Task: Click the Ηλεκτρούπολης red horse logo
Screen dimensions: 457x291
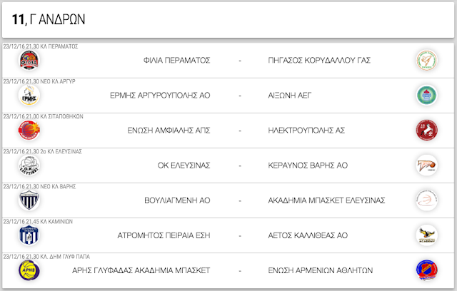Action: click(x=426, y=131)
